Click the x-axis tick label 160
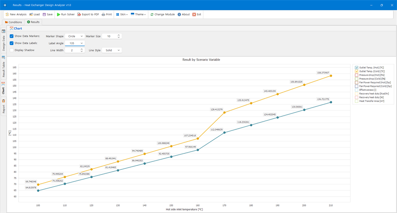This screenshot has height=213, width=397. tap(198, 206)
